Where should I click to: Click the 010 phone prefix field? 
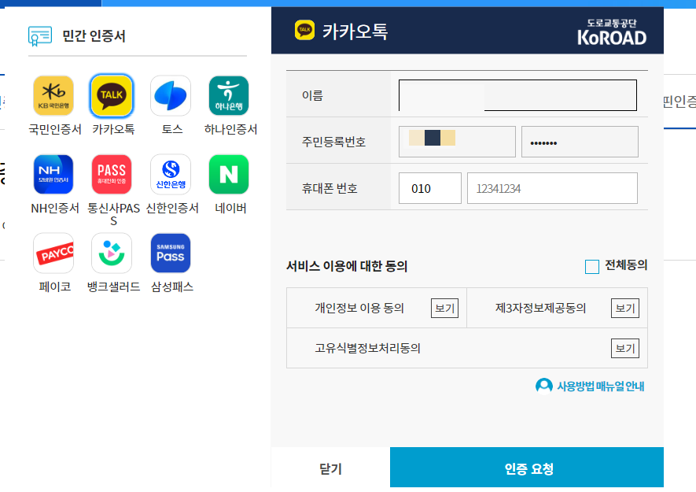pos(429,188)
